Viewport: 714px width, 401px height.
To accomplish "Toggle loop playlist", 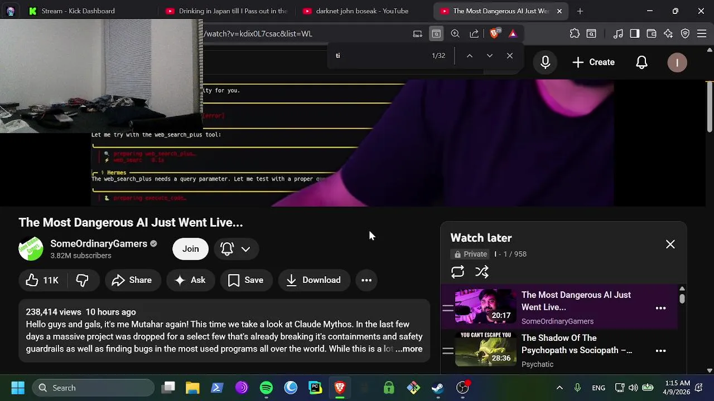I will pos(457,272).
